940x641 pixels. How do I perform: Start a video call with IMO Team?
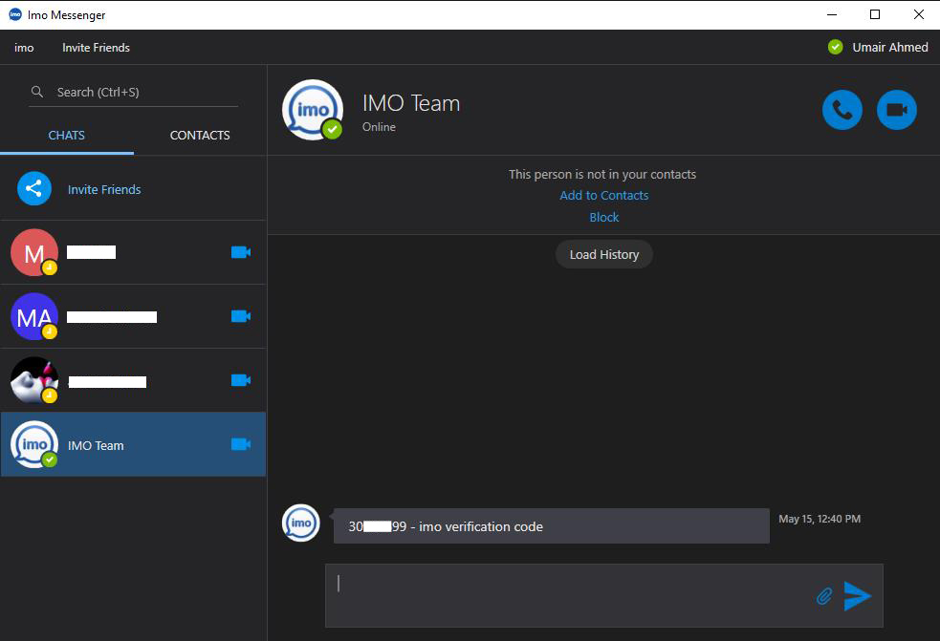point(897,110)
